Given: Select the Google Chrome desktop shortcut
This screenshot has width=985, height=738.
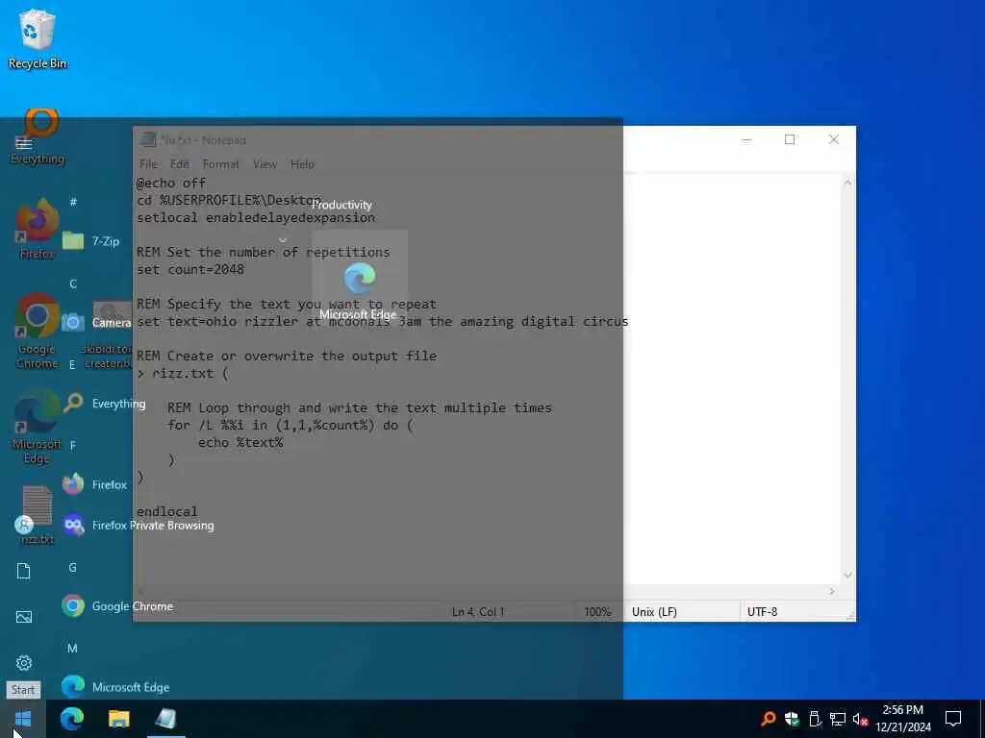Looking at the screenshot, I should pos(38,332).
